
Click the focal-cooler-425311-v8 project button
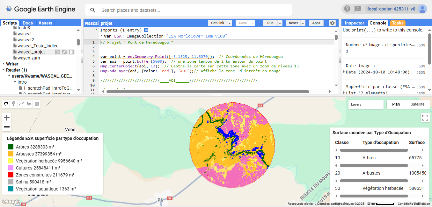[391, 9]
